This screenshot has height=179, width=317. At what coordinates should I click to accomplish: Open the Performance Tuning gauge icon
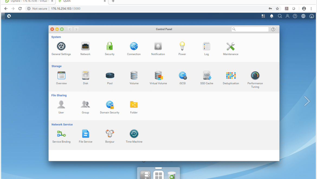click(255, 76)
